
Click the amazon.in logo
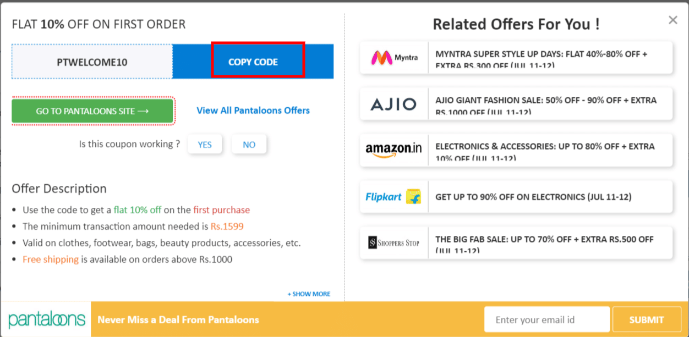pos(393,150)
